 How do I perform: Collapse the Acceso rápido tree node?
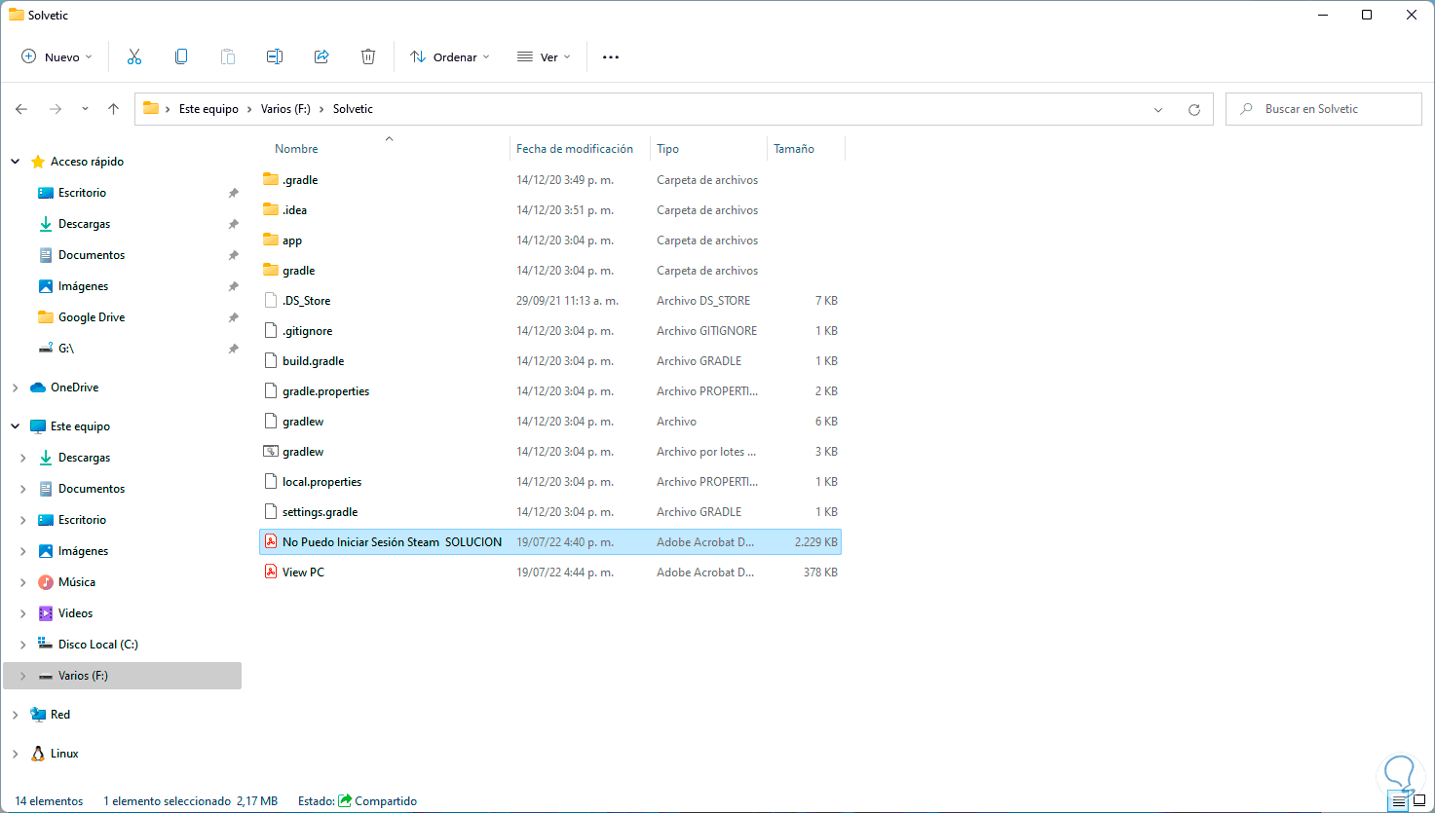(x=16, y=162)
